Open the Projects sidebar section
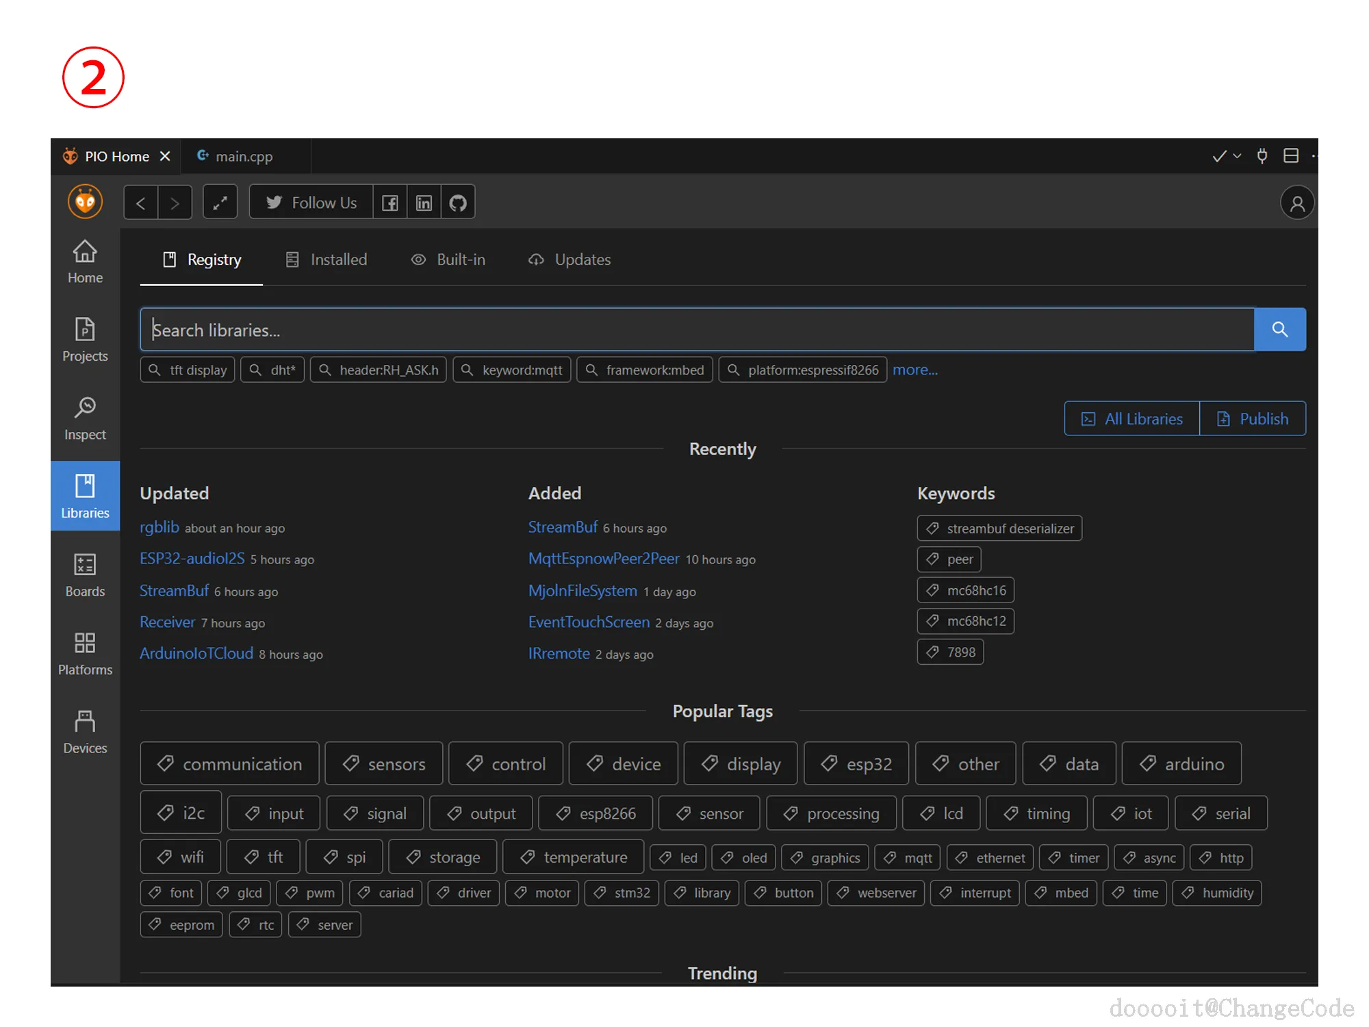Viewport: 1369px width, 1027px height. (x=85, y=340)
